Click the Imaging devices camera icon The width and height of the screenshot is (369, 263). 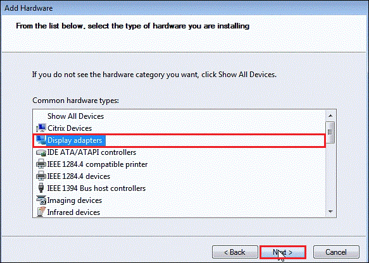41,200
